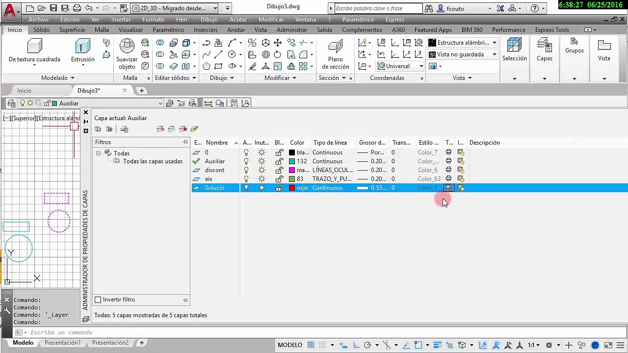Select the polygon tool in Dibujo panel
The image size is (628, 353).
click(x=206, y=66)
